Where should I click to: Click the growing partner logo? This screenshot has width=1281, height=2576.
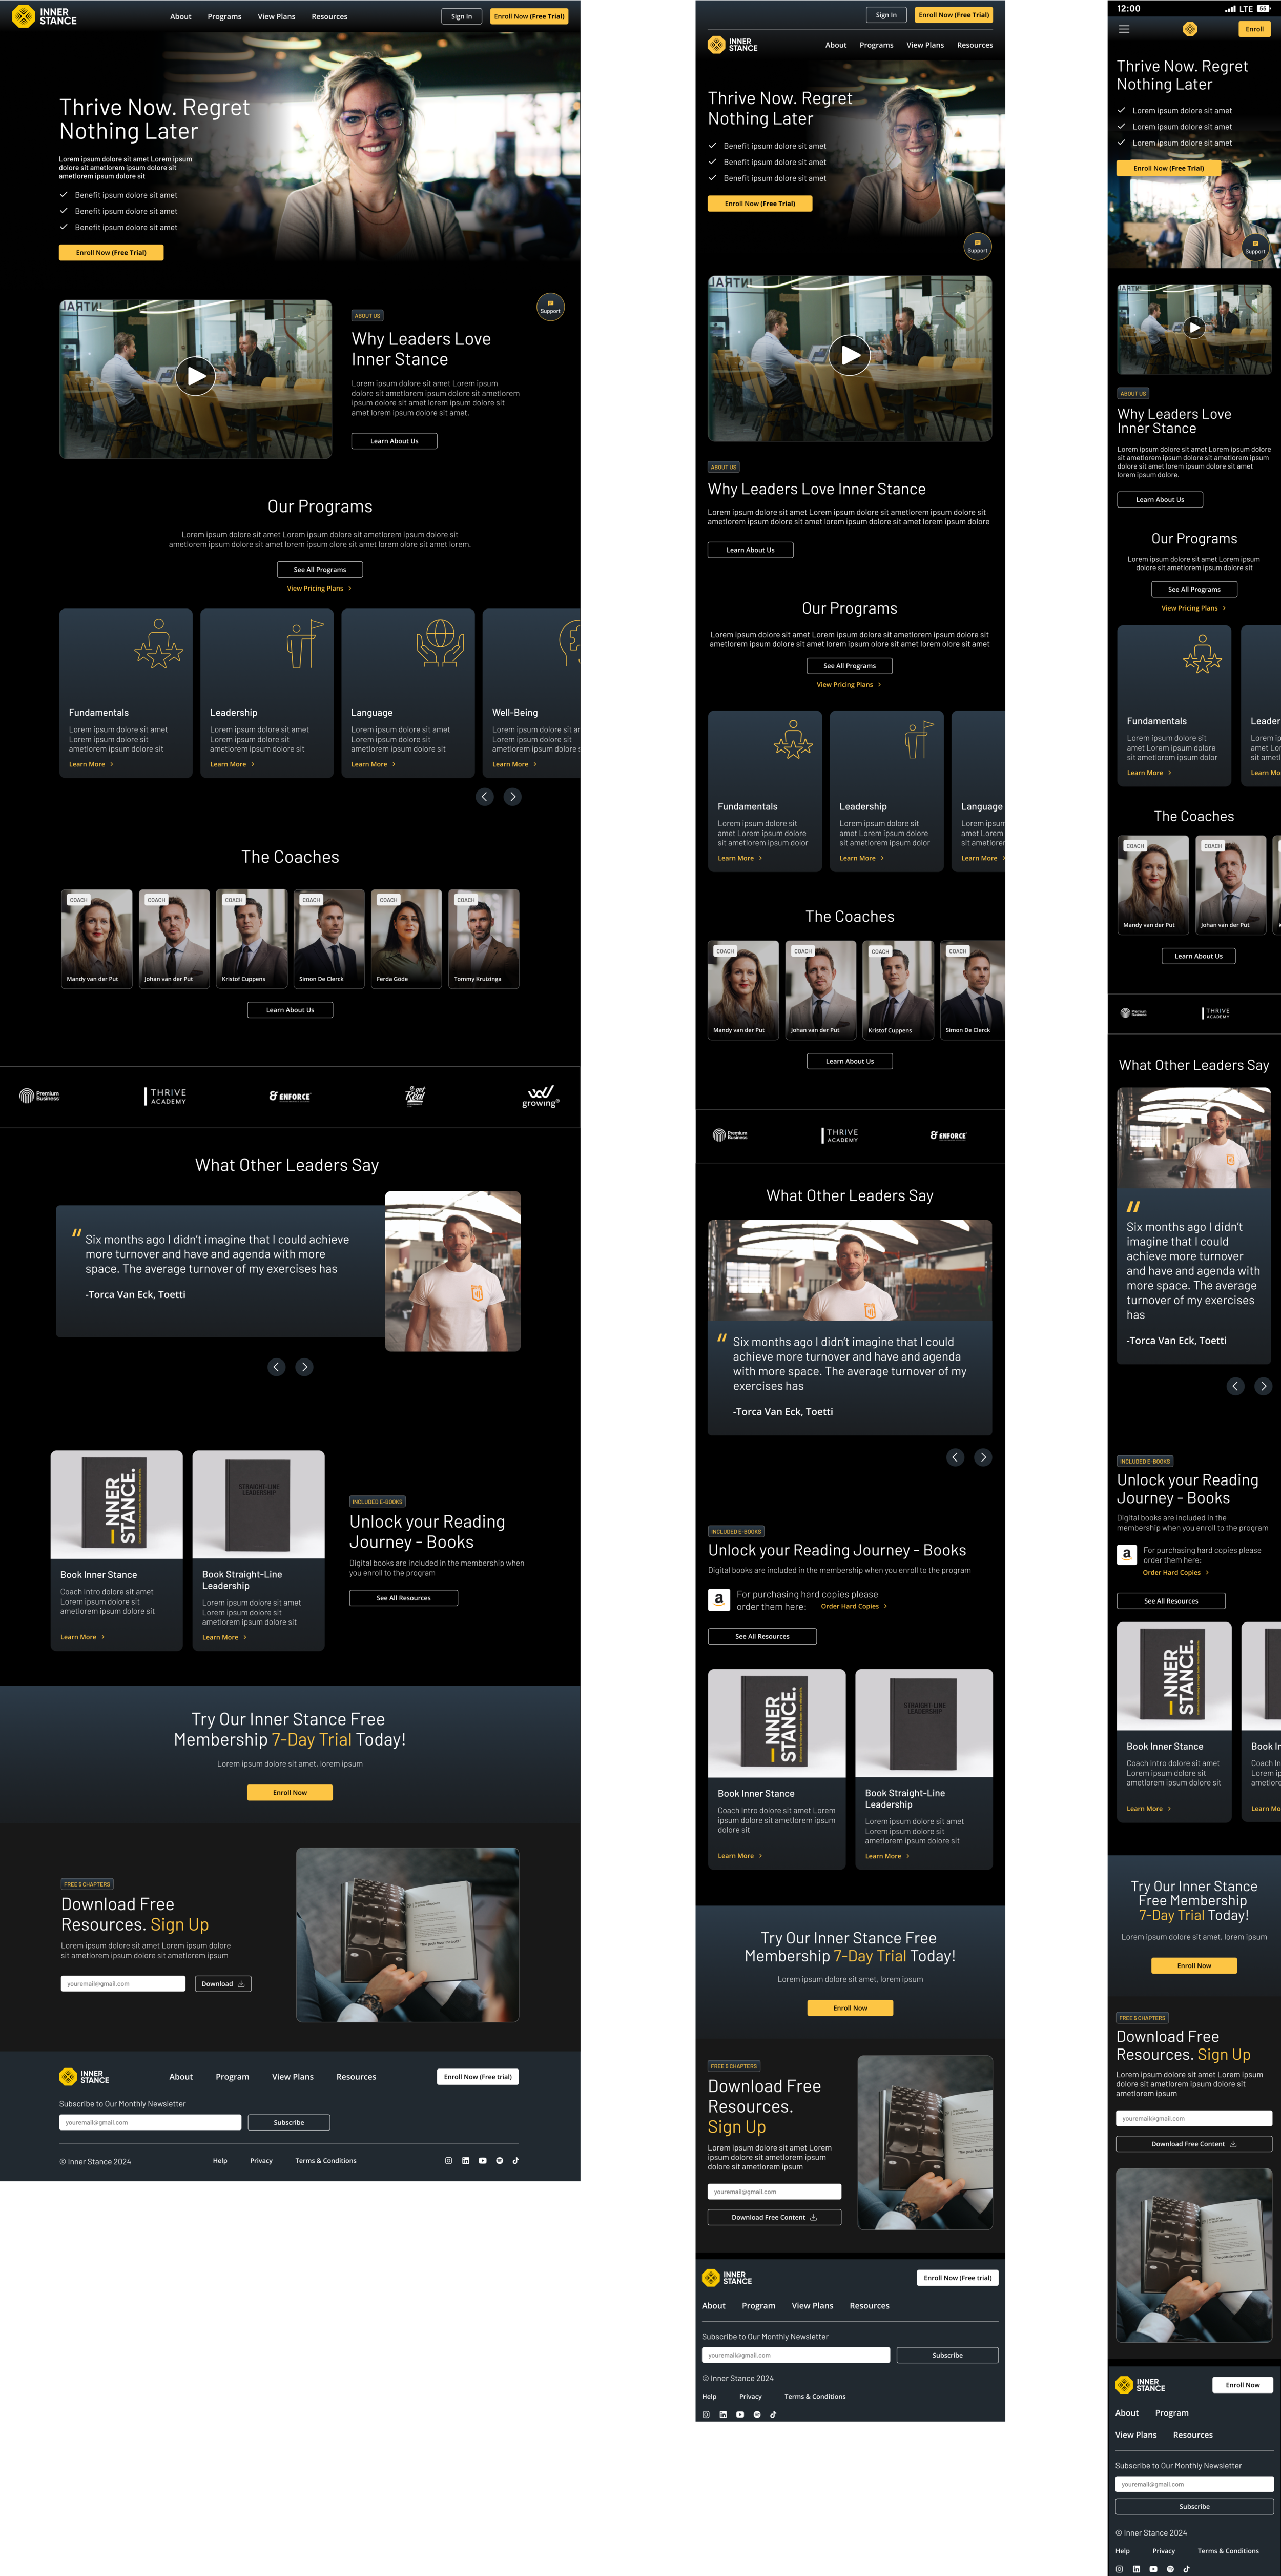(x=541, y=1096)
